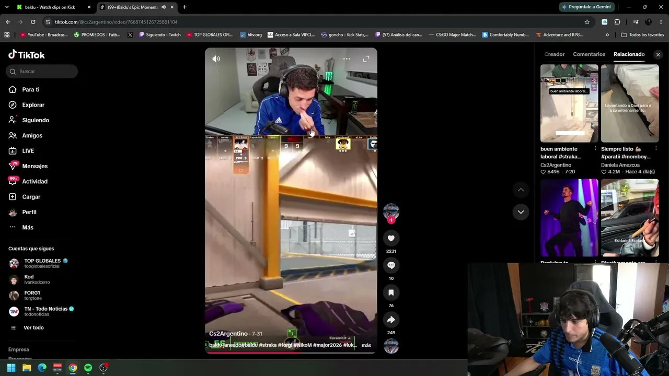Expand the Empresa footer section
The height and width of the screenshot is (376, 669).
click(19, 350)
